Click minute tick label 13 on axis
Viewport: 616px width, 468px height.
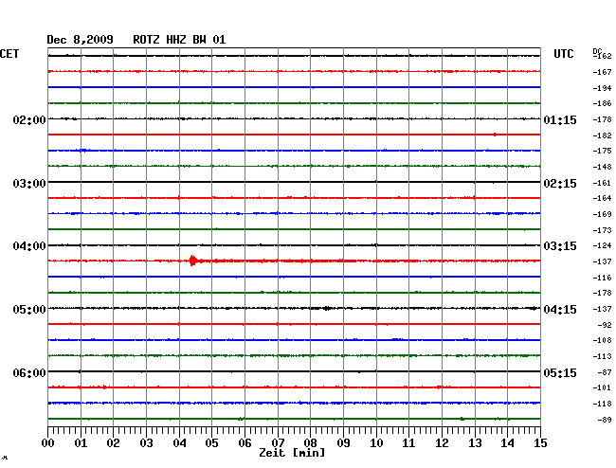coord(475,443)
